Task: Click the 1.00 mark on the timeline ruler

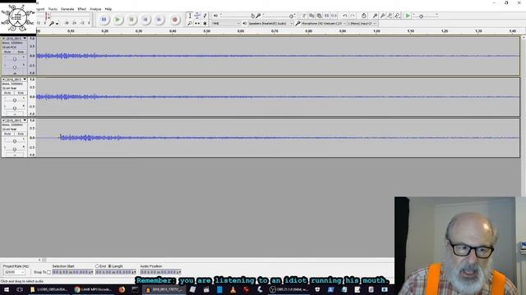Action: (x=376, y=31)
